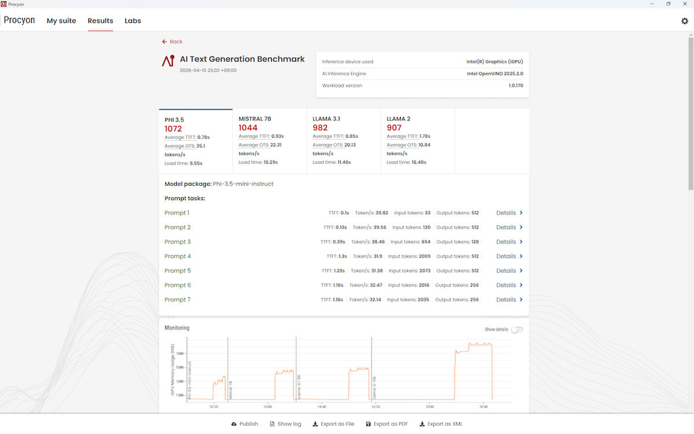
Task: Click Export as File label
Action: (x=337, y=424)
